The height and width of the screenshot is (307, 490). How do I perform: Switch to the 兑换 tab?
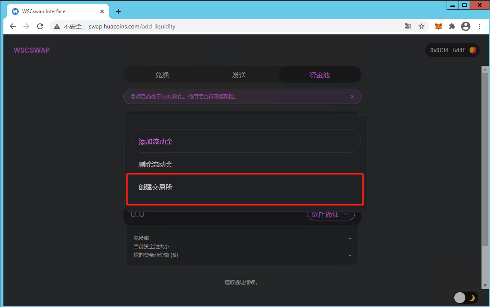click(x=162, y=75)
